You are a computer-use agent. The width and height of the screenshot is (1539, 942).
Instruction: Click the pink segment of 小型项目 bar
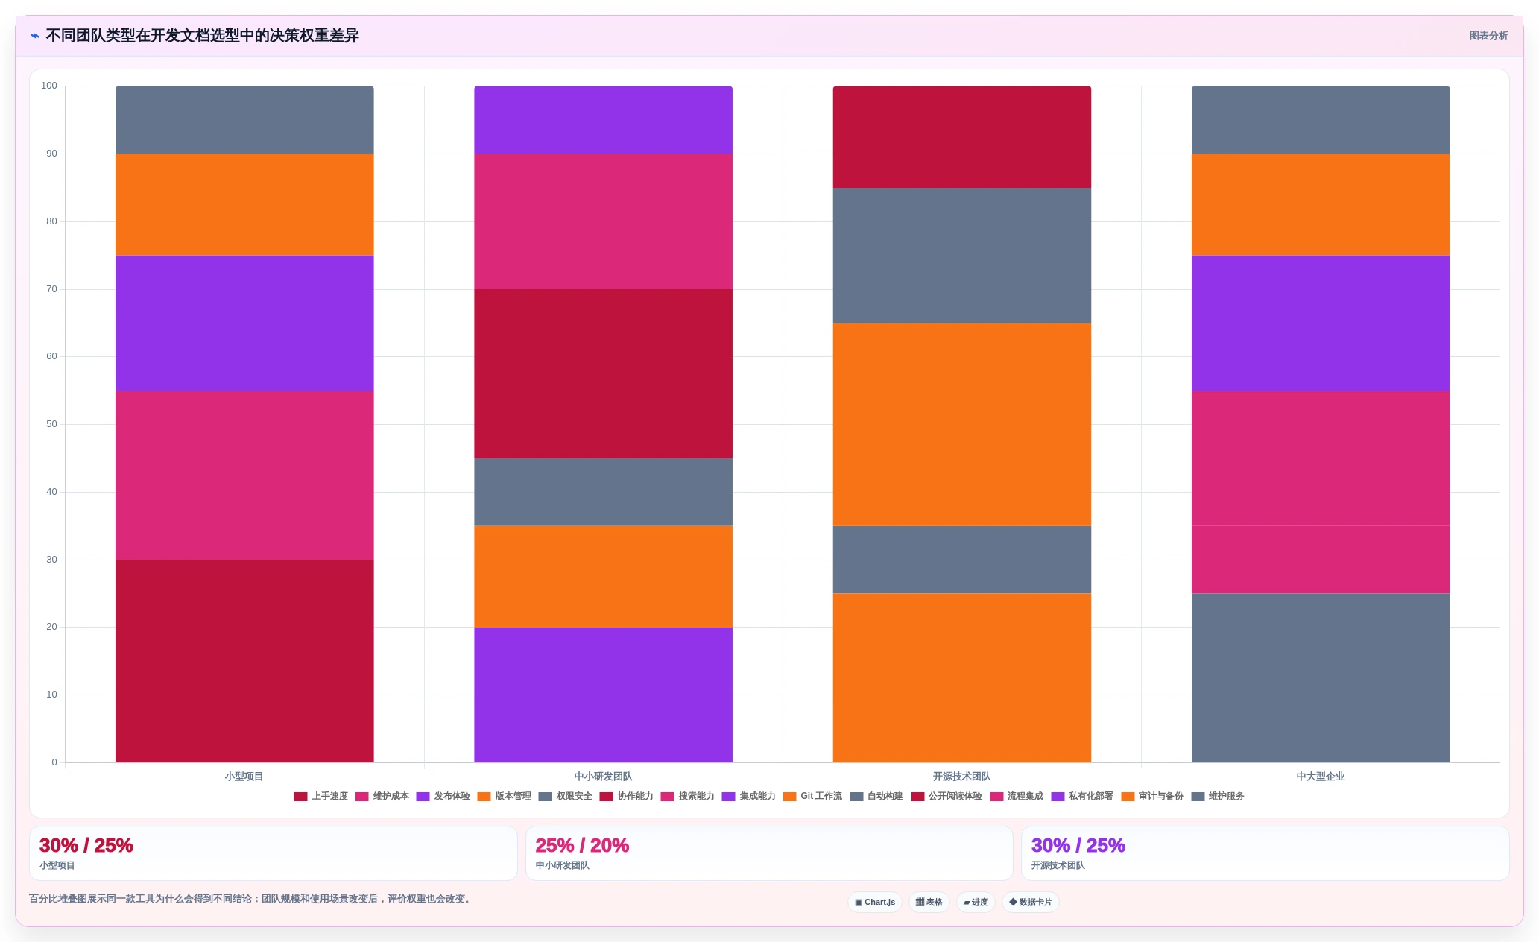244,475
